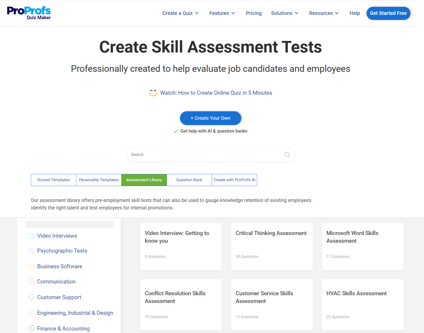Click the Communication chat bubbles icon
Image resolution: width=424 pixels, height=333 pixels.
(x=31, y=281)
